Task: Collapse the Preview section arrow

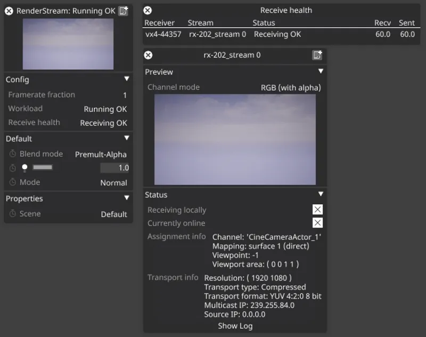Action: (321, 71)
